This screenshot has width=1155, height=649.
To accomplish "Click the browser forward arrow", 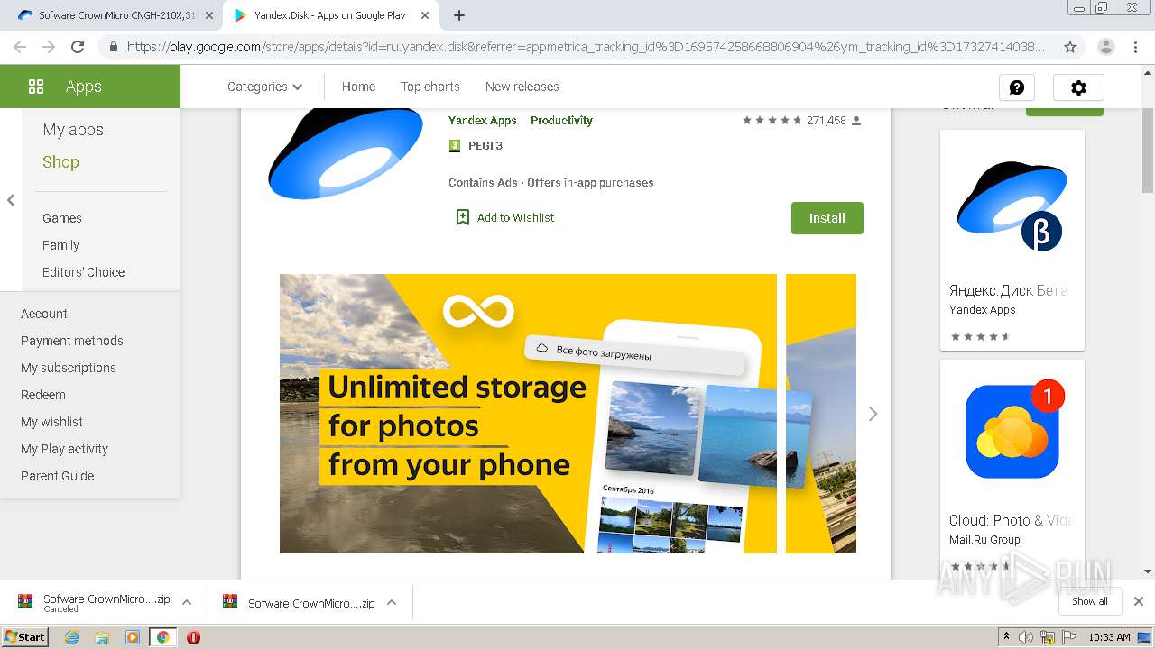I will click(x=49, y=47).
